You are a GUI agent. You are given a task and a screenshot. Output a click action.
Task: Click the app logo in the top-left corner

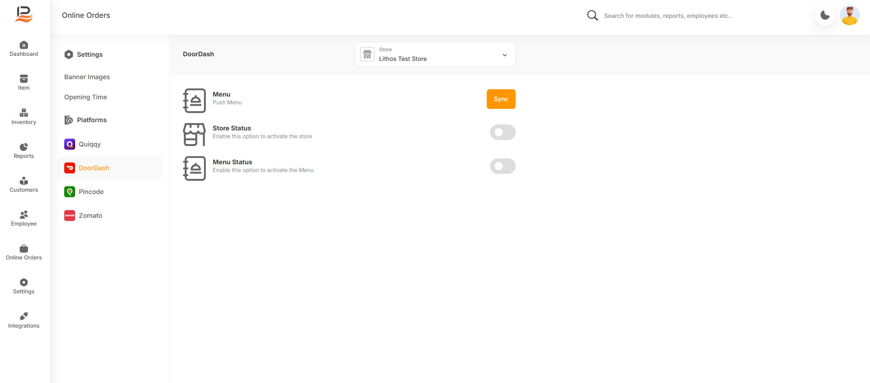(24, 14)
